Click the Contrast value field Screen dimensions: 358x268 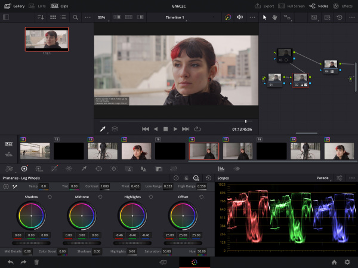click(x=105, y=186)
